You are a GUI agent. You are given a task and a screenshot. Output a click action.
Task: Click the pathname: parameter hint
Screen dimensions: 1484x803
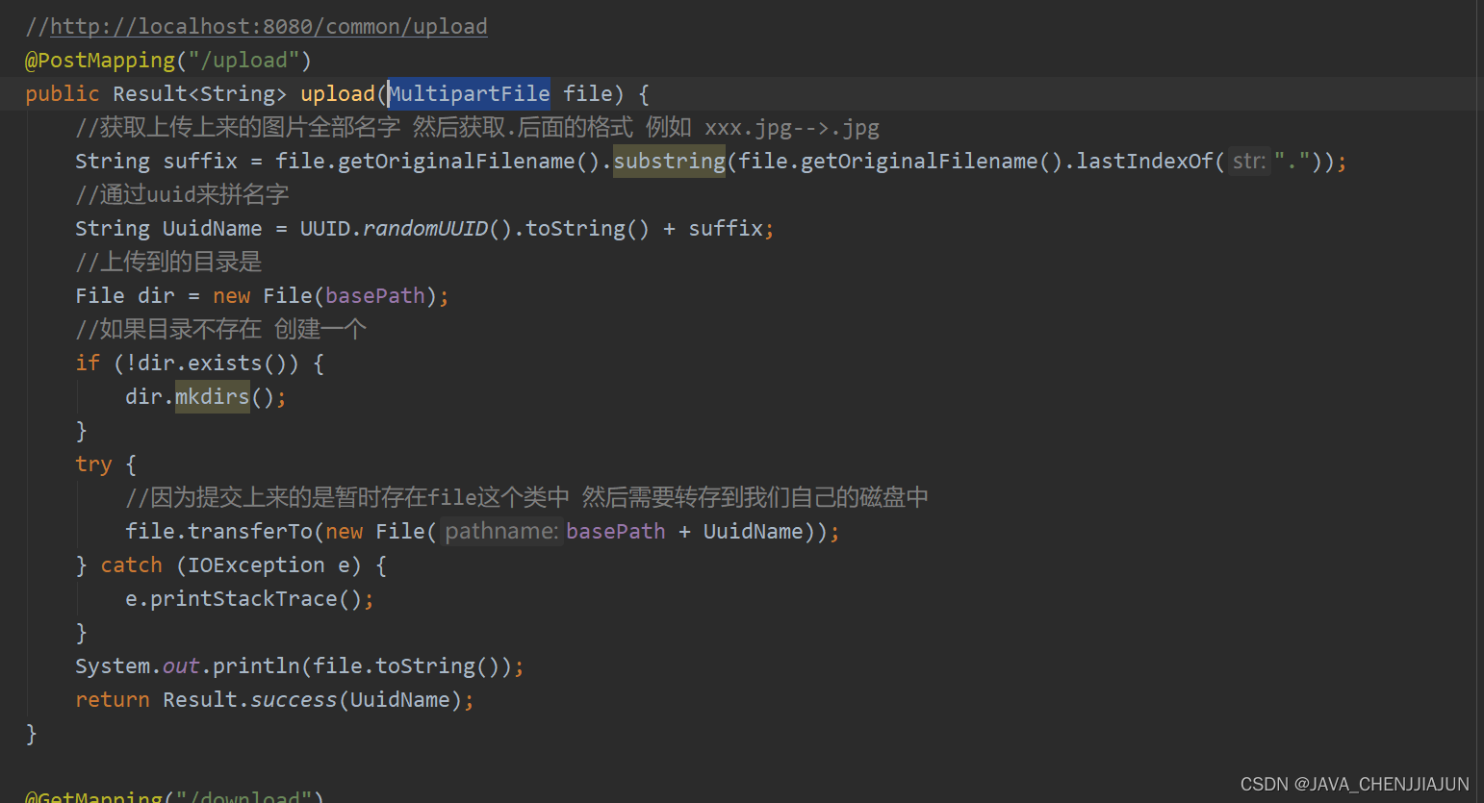(x=501, y=531)
